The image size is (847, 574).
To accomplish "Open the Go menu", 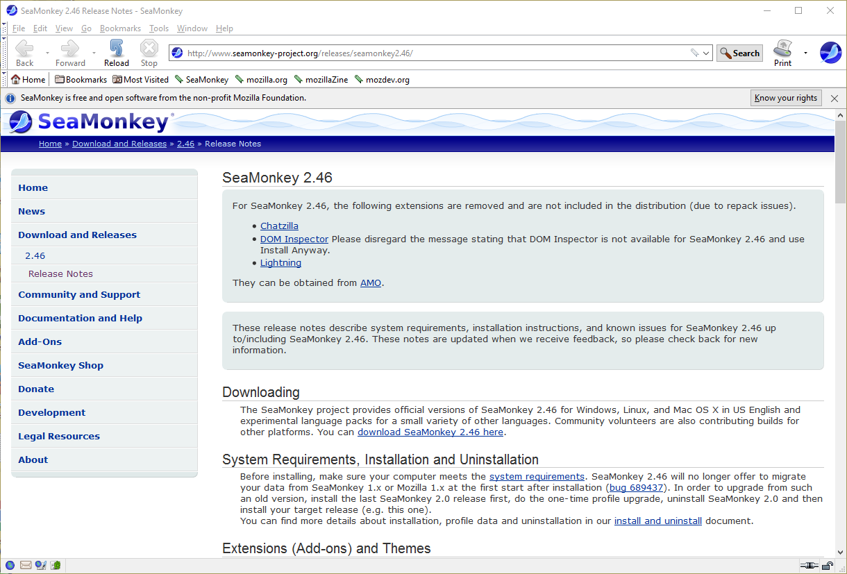I will point(86,28).
